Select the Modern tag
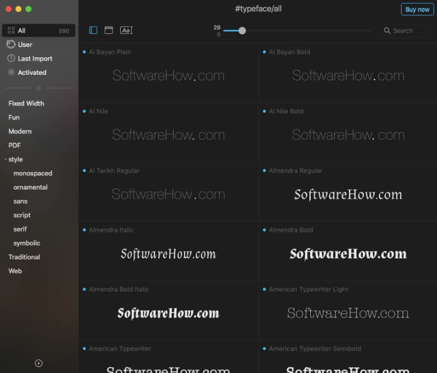This screenshot has width=437, height=373. pyautogui.click(x=20, y=131)
